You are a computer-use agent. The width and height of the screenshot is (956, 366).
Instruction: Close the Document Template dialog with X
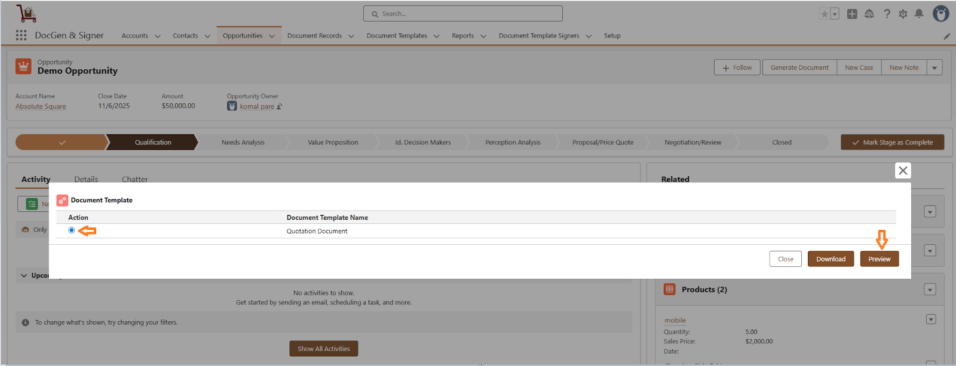[903, 171]
